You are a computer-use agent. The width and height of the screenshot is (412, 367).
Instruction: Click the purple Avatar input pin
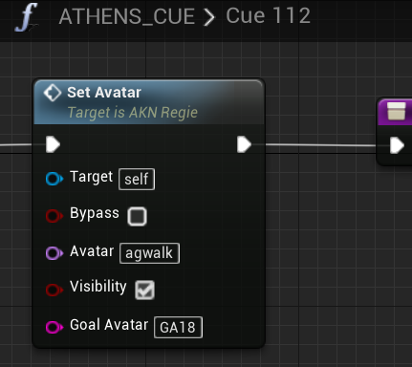coord(54,253)
